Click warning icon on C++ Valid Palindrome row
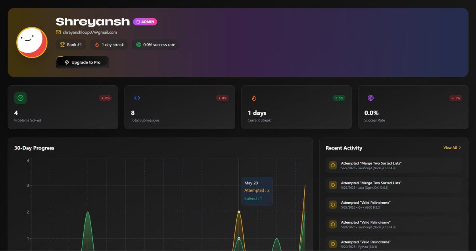 click(333, 205)
